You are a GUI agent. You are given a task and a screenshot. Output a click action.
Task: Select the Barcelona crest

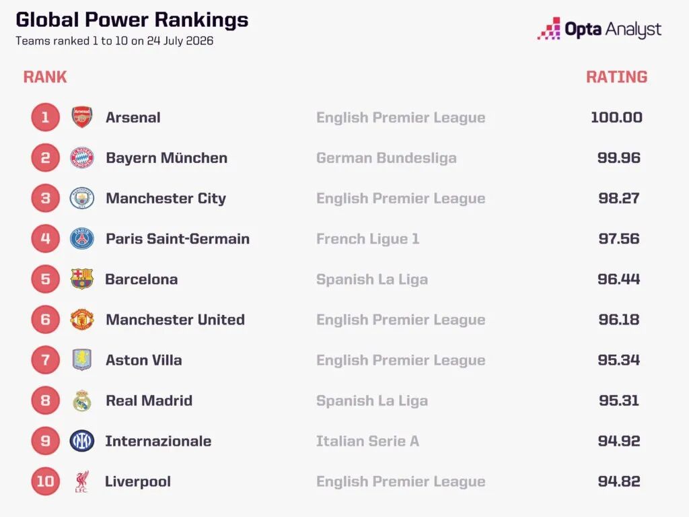(81, 279)
